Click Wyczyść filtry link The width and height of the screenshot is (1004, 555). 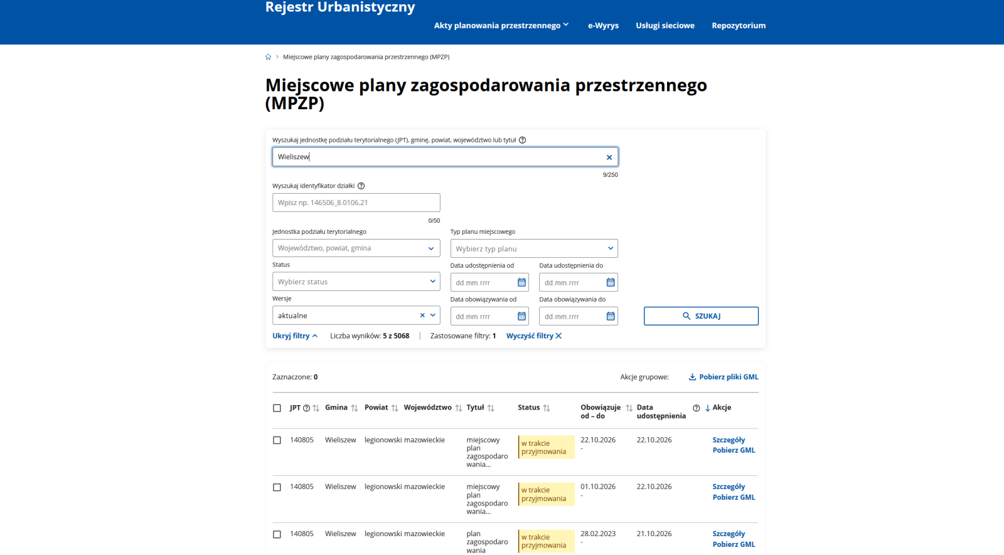534,336
